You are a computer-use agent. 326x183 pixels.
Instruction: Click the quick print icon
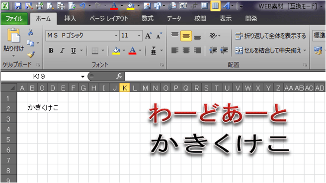coord(40,6)
